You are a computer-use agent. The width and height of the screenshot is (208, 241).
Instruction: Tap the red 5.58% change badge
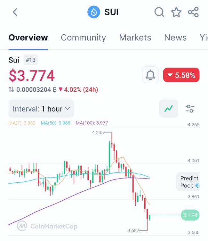coord(181,75)
